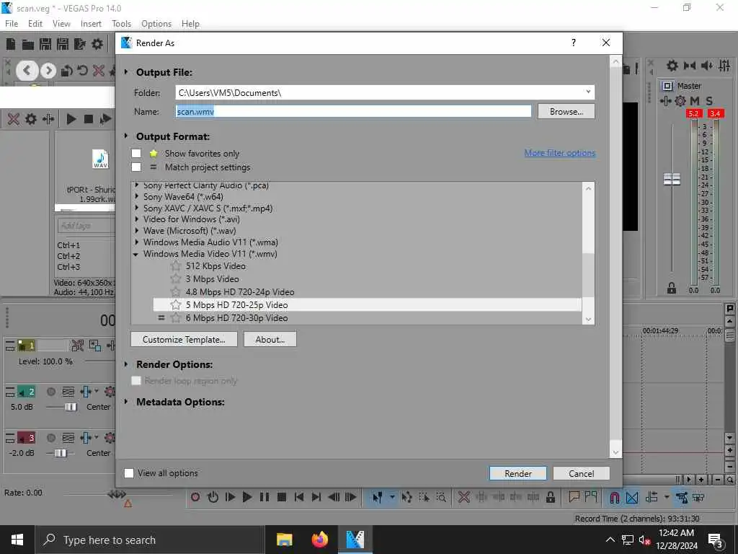Check the Match project settings checkbox
The height and width of the screenshot is (554, 738).
[x=136, y=167]
